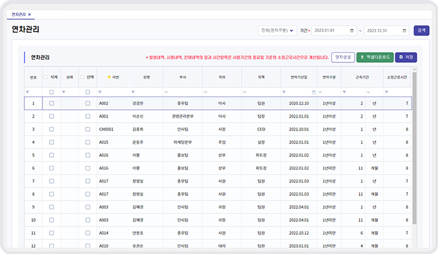
Task: Check the 삭제 box for row 2 이순신
Action: pos(52,116)
